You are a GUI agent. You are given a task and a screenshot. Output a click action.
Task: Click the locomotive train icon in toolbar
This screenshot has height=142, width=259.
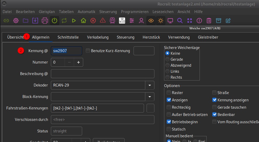[112, 21]
